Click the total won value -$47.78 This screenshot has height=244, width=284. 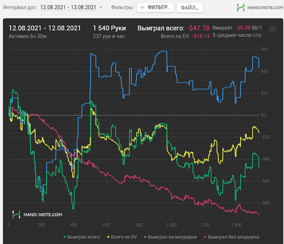coord(198,28)
